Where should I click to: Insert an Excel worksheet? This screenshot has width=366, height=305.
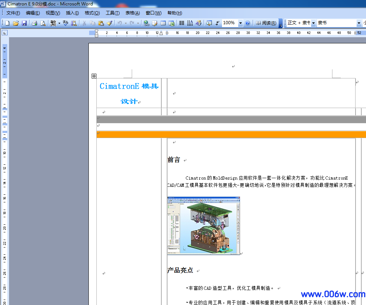pos(171,23)
